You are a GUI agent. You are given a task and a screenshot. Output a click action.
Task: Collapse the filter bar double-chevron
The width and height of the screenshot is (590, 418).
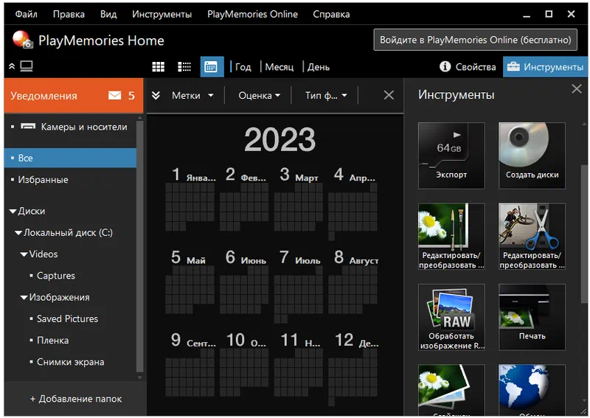pyautogui.click(x=156, y=96)
